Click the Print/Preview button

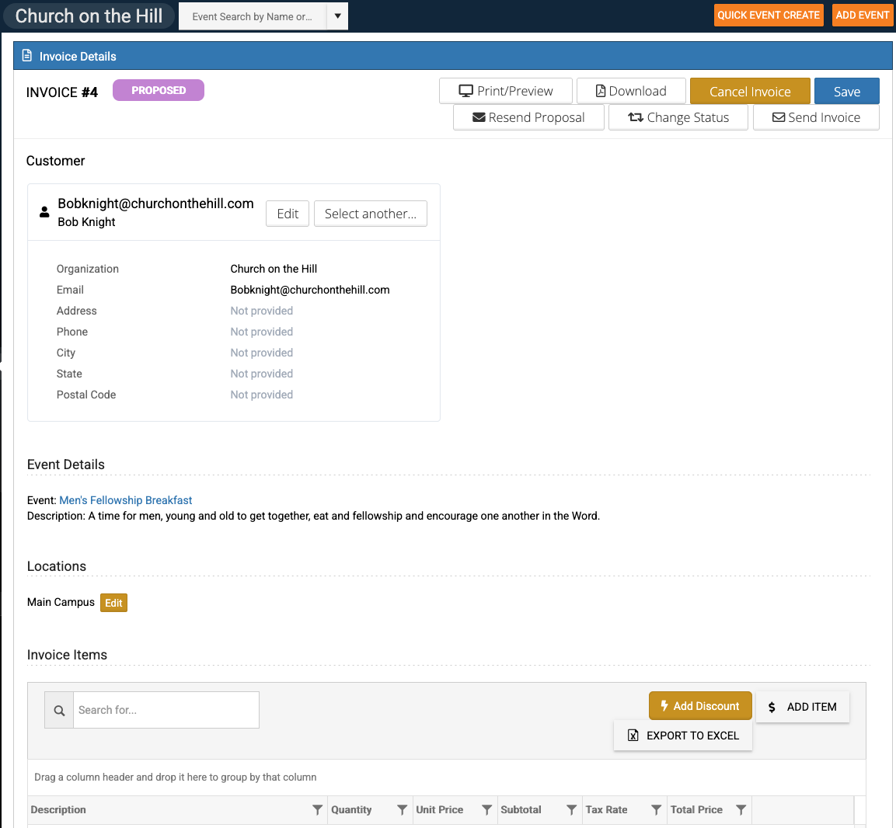coord(506,91)
